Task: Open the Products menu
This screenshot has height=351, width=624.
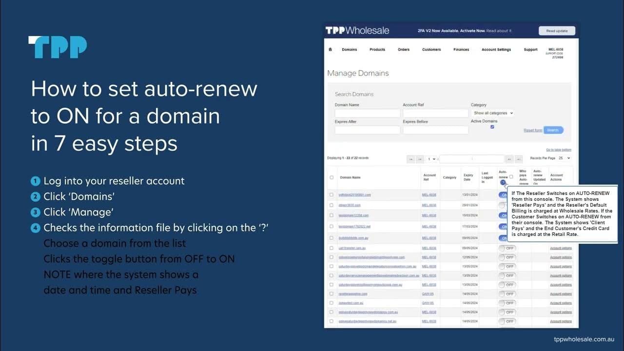Action: pyautogui.click(x=377, y=50)
